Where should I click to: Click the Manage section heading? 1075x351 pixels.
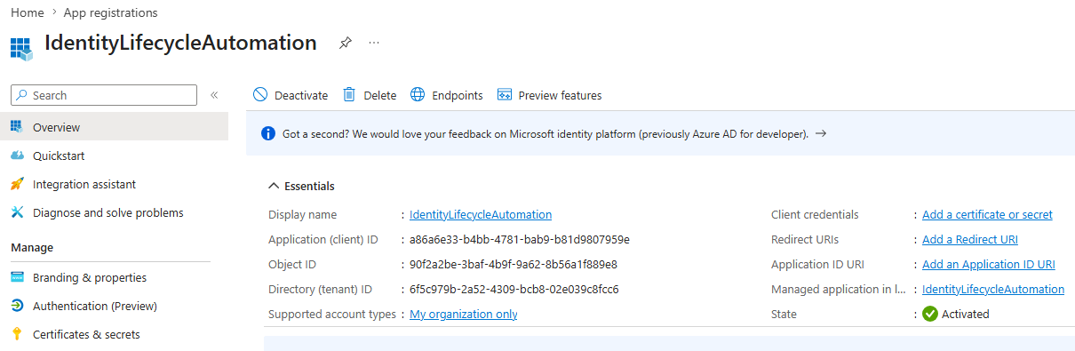coord(32,247)
